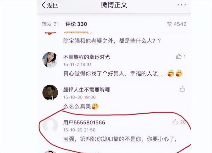This screenshot has height=153, width=212.
Task: Open the three-dot more options menu
Action: pos(182,5)
